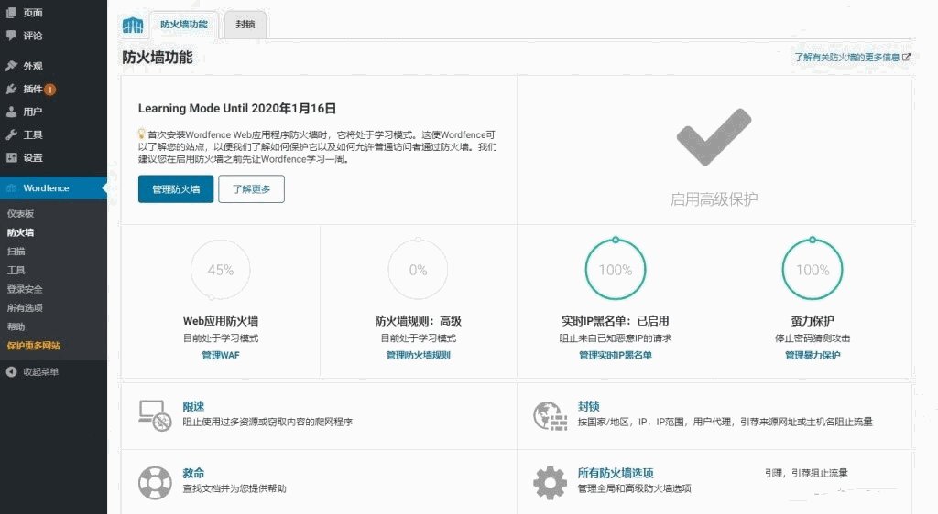Screen dimensions: 938x514
Task: Open the 管理防火墙规则 link
Action: click(x=418, y=355)
